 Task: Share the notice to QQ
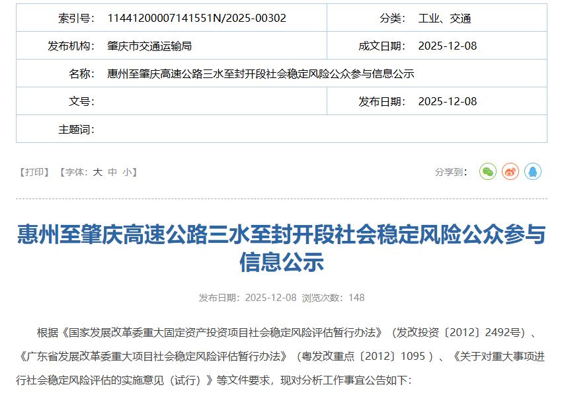click(533, 171)
